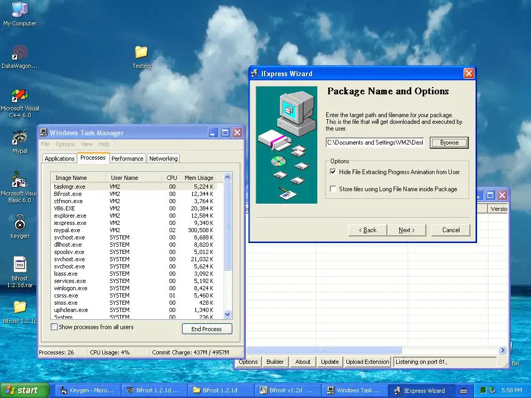Switch to Mypal Bifrost 1.2.1d taskbar item
This screenshot has width=531, height=398.
(154, 390)
